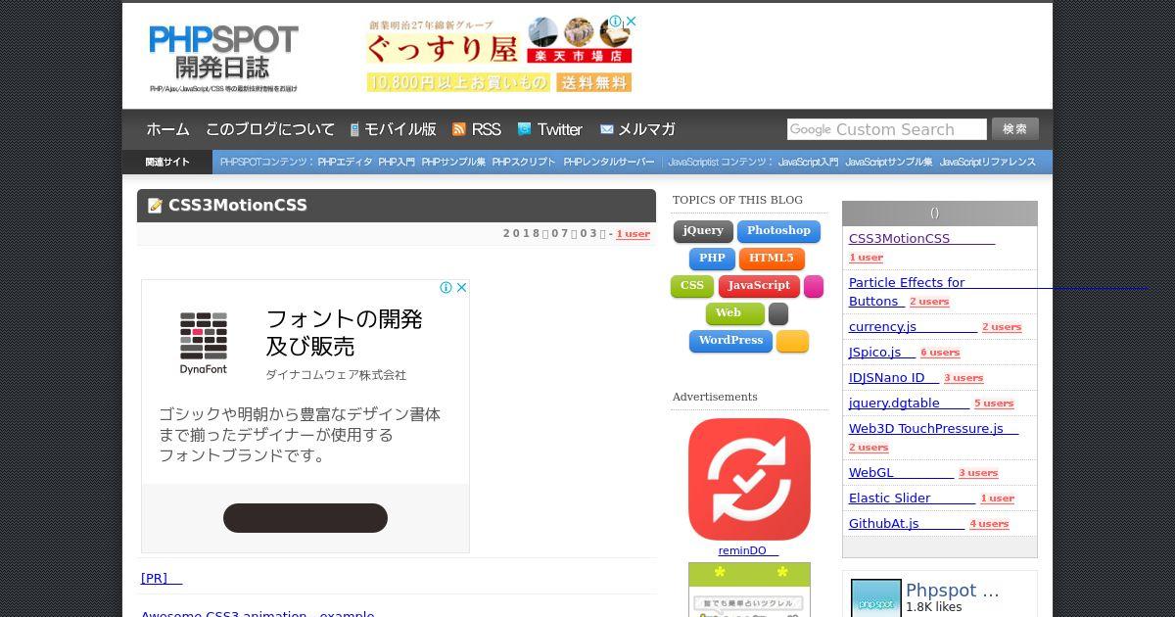The height and width of the screenshot is (617, 1175).
Task: Click the green banner ad below reminDO
Action: (x=749, y=590)
